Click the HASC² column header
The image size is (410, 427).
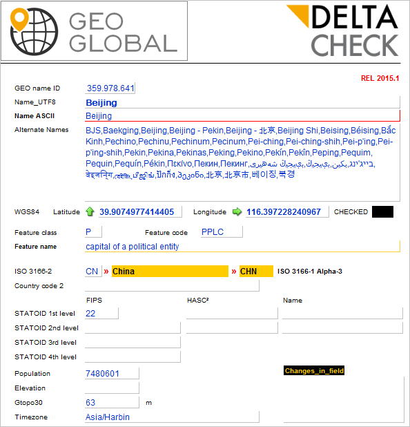click(x=198, y=300)
